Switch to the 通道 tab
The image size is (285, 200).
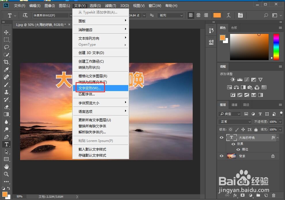(x=234, y=105)
